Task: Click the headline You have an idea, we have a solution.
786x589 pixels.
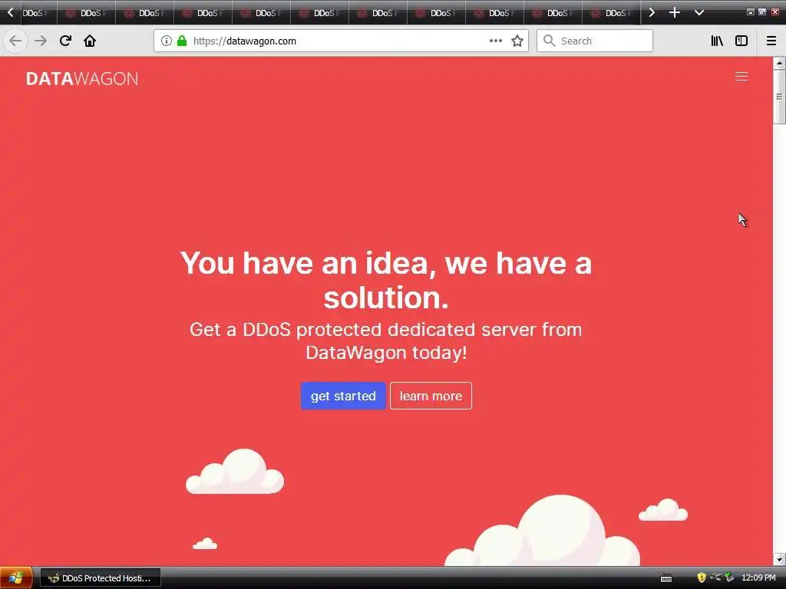Action: (x=386, y=280)
